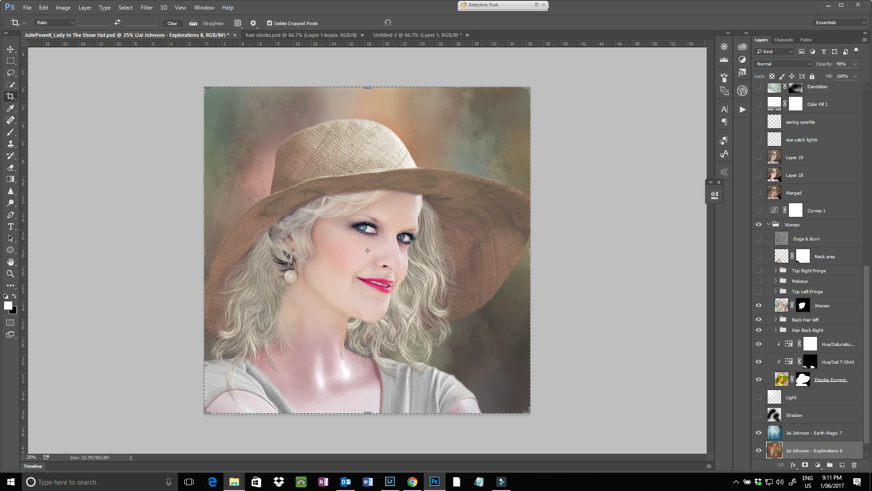Select the Eyedropper tool
The image size is (872, 491).
click(10, 108)
